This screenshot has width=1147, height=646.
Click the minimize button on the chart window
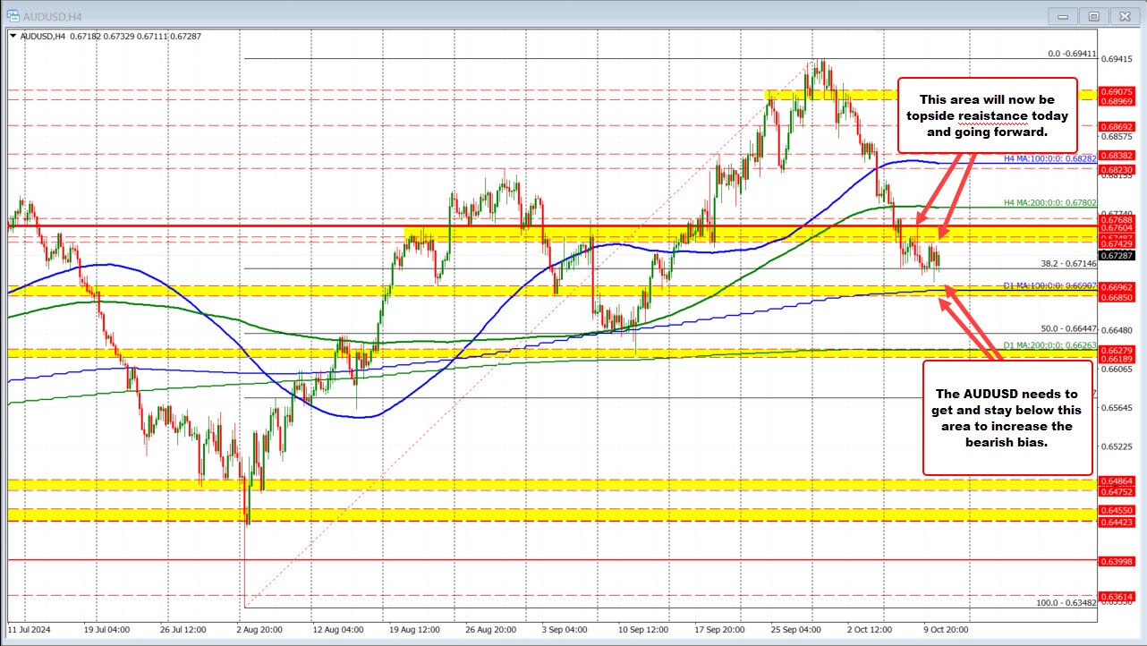(1061, 15)
